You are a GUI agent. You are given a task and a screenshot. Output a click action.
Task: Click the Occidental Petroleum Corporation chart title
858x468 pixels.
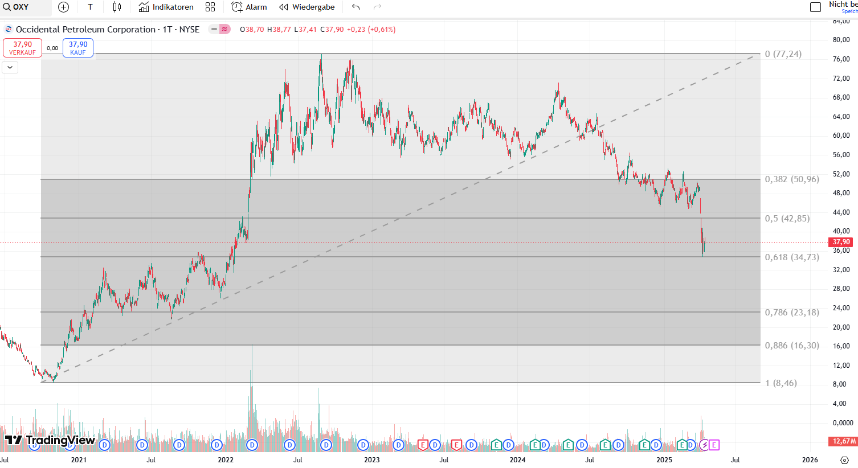[x=108, y=30]
